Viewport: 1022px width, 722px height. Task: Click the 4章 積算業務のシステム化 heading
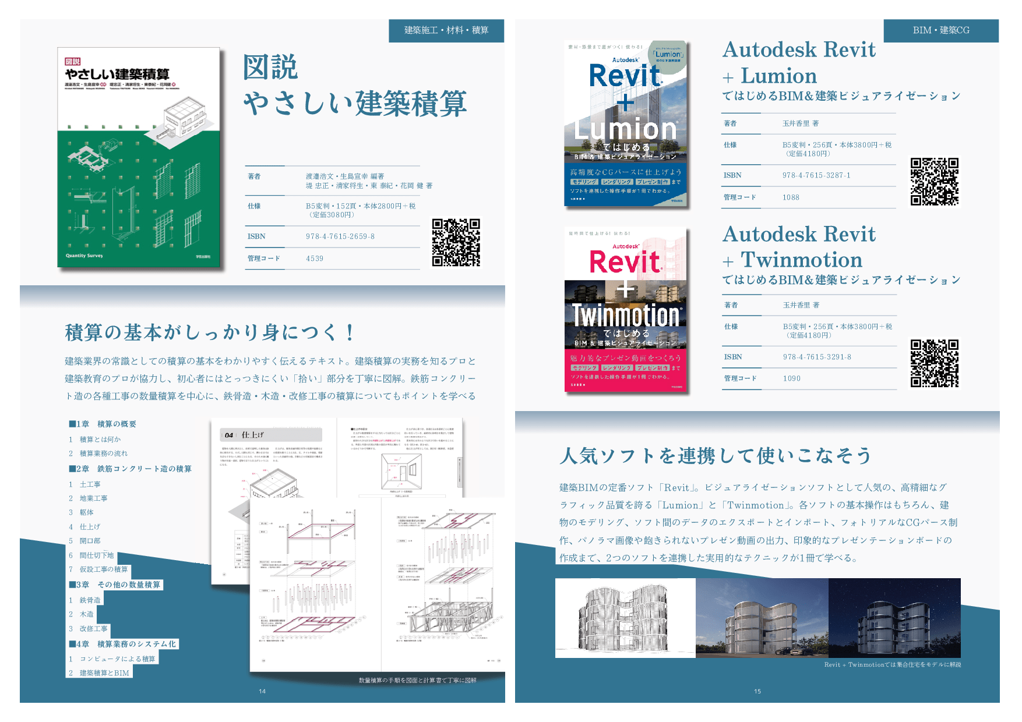(x=123, y=644)
